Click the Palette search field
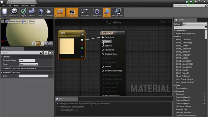208x117 pixels. (190, 27)
